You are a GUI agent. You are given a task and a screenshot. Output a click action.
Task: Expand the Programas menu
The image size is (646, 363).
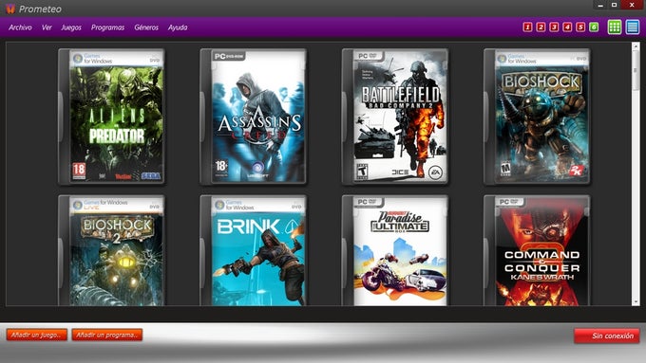tap(107, 27)
